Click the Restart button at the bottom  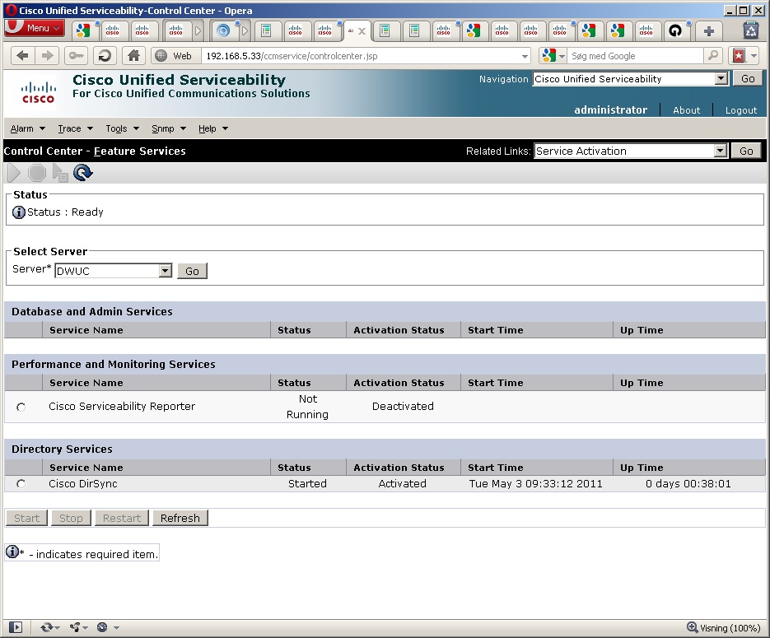[x=122, y=519]
